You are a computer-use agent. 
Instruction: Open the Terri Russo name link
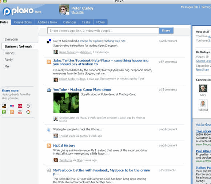65,160
